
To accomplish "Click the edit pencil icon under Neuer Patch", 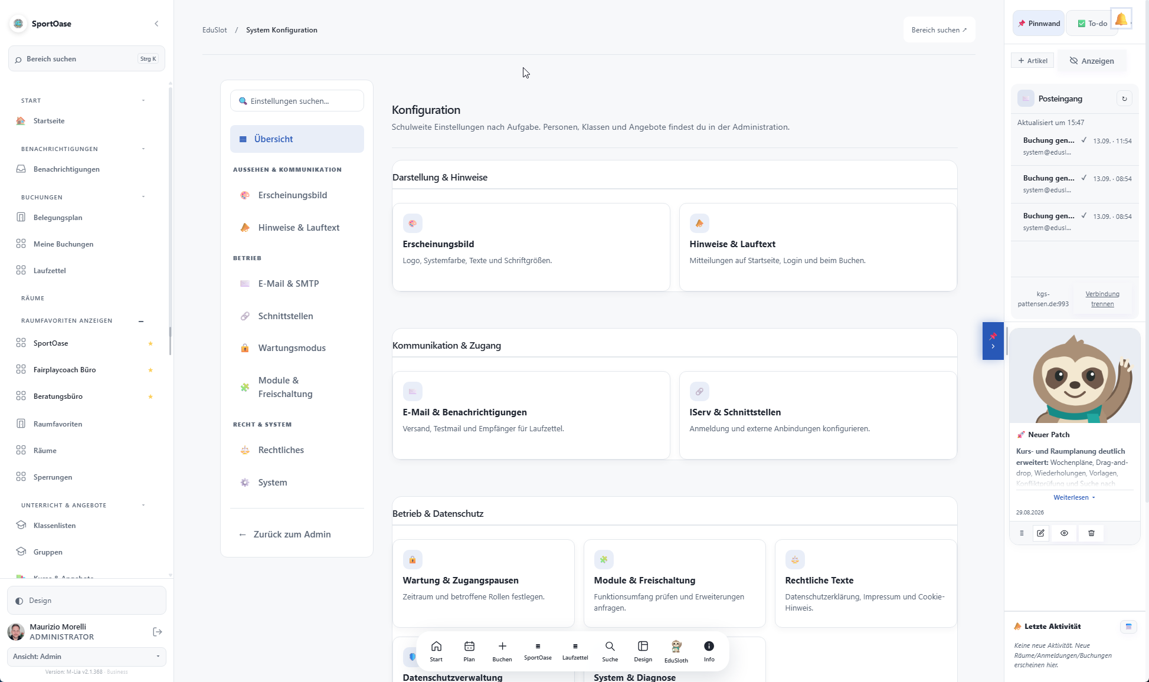I will (x=1040, y=533).
